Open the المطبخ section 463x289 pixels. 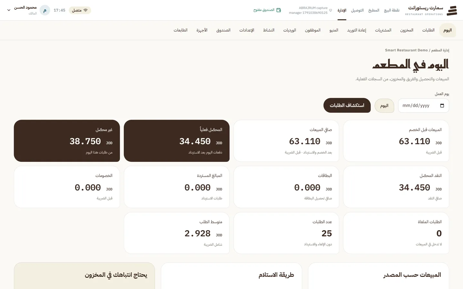pyautogui.click(x=374, y=10)
